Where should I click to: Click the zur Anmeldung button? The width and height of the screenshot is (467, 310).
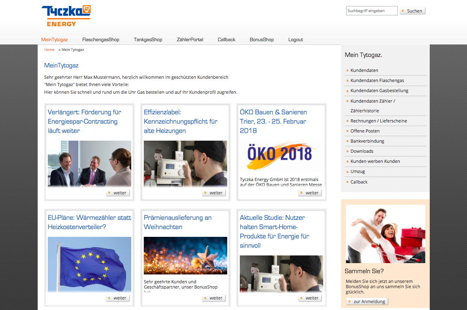[x=367, y=302]
